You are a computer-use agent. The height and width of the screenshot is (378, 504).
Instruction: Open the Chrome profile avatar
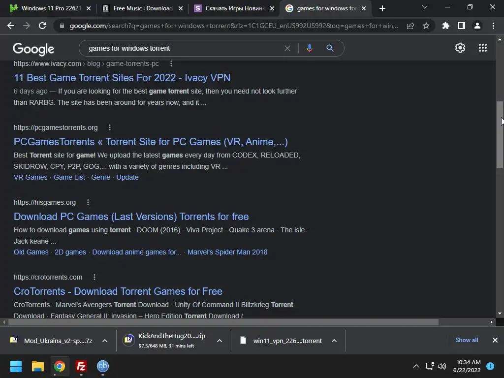[x=477, y=26]
